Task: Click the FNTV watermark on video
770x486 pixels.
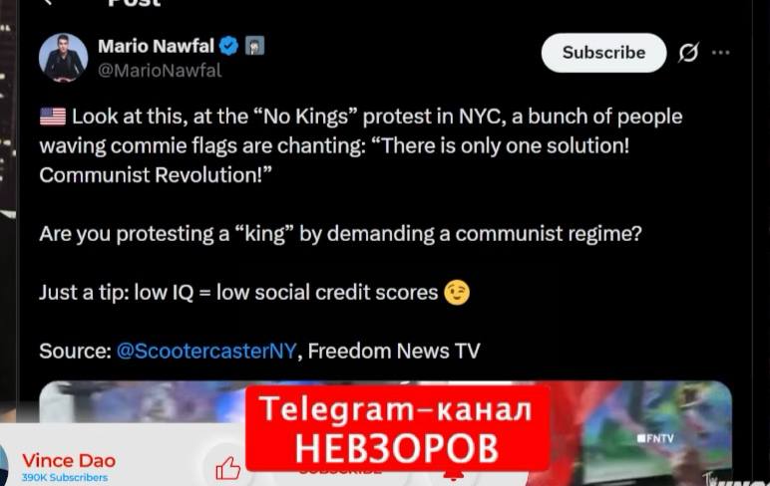Action: tap(655, 438)
